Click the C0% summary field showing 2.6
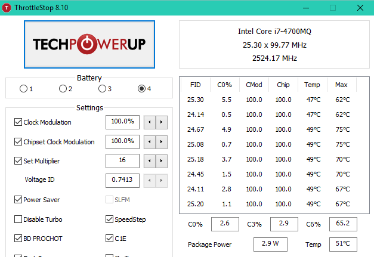The height and width of the screenshot is (257, 374). coord(225,224)
